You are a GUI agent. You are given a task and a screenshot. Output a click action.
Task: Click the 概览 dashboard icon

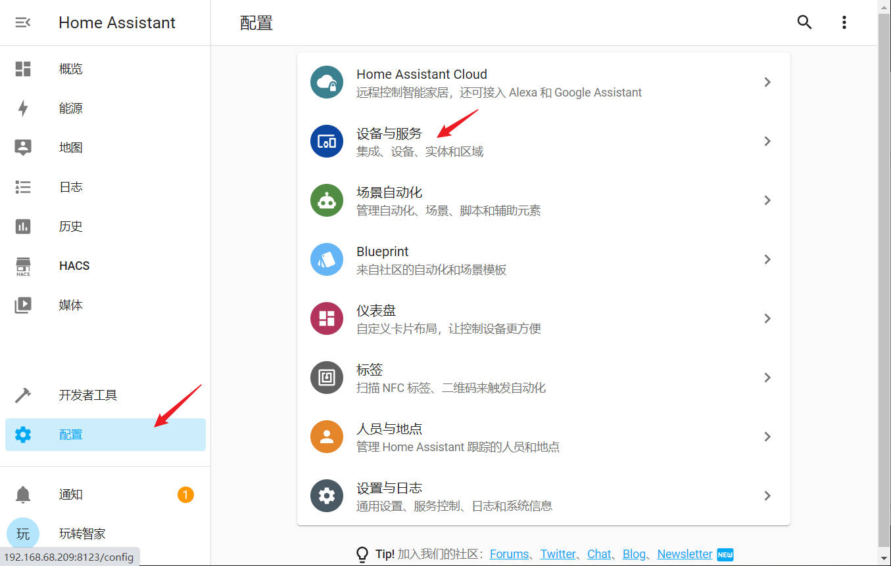click(23, 69)
